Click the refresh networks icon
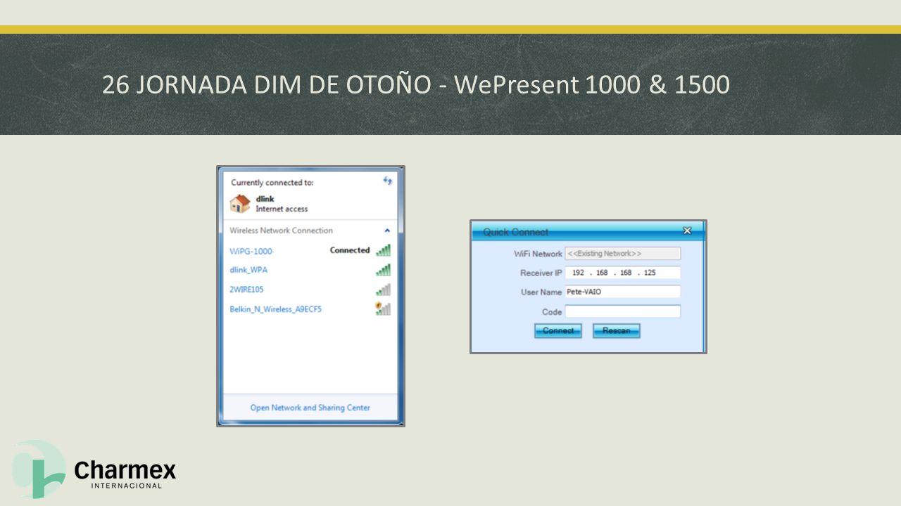This screenshot has width=901, height=506. 387,181
